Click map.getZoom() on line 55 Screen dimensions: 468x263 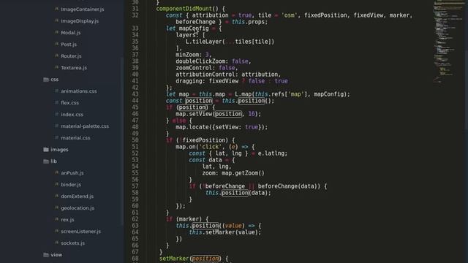[x=243, y=173]
